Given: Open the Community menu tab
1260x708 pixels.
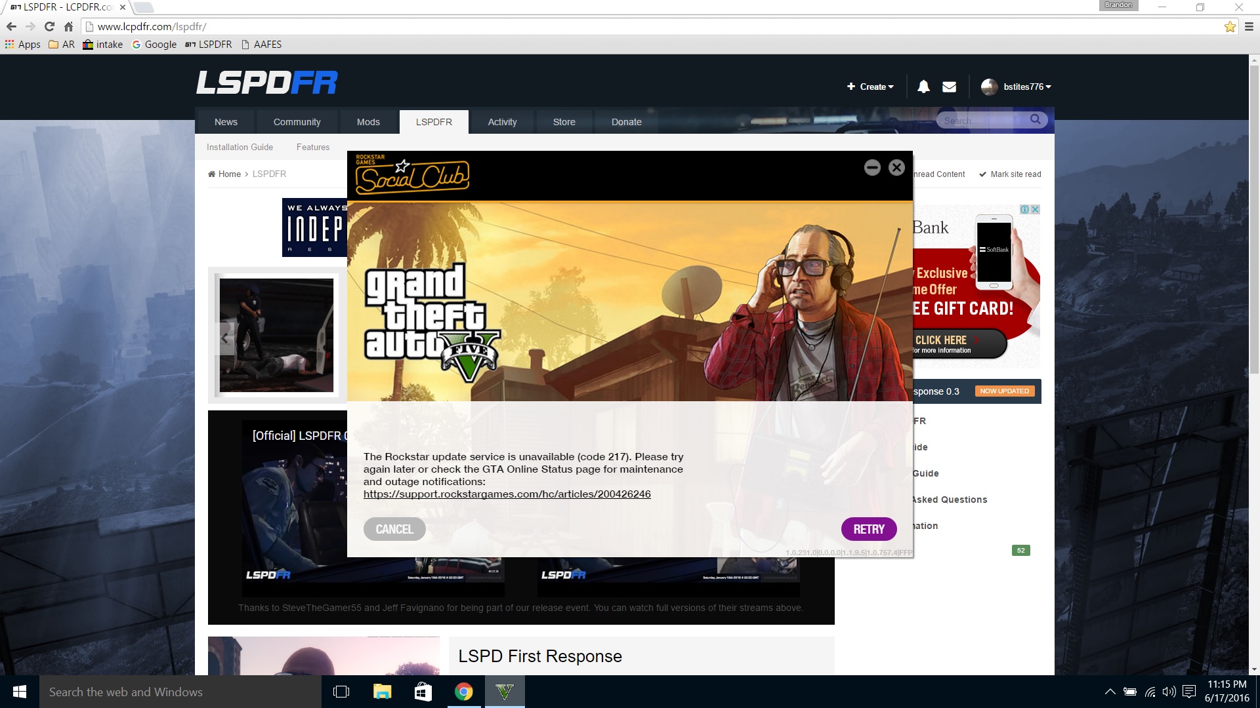Looking at the screenshot, I should [x=297, y=122].
